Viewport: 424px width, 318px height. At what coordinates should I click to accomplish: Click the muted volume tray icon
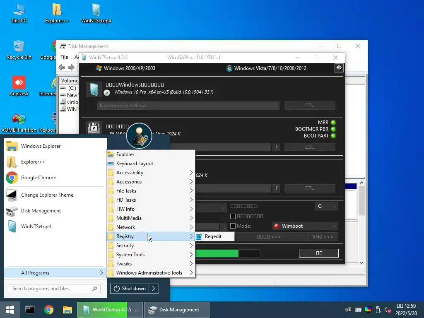(388, 310)
